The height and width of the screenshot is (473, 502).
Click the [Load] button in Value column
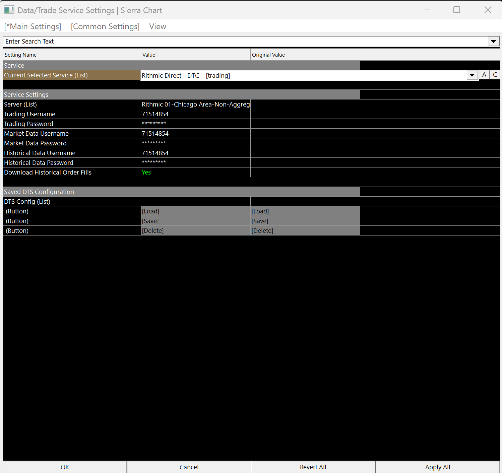196,211
